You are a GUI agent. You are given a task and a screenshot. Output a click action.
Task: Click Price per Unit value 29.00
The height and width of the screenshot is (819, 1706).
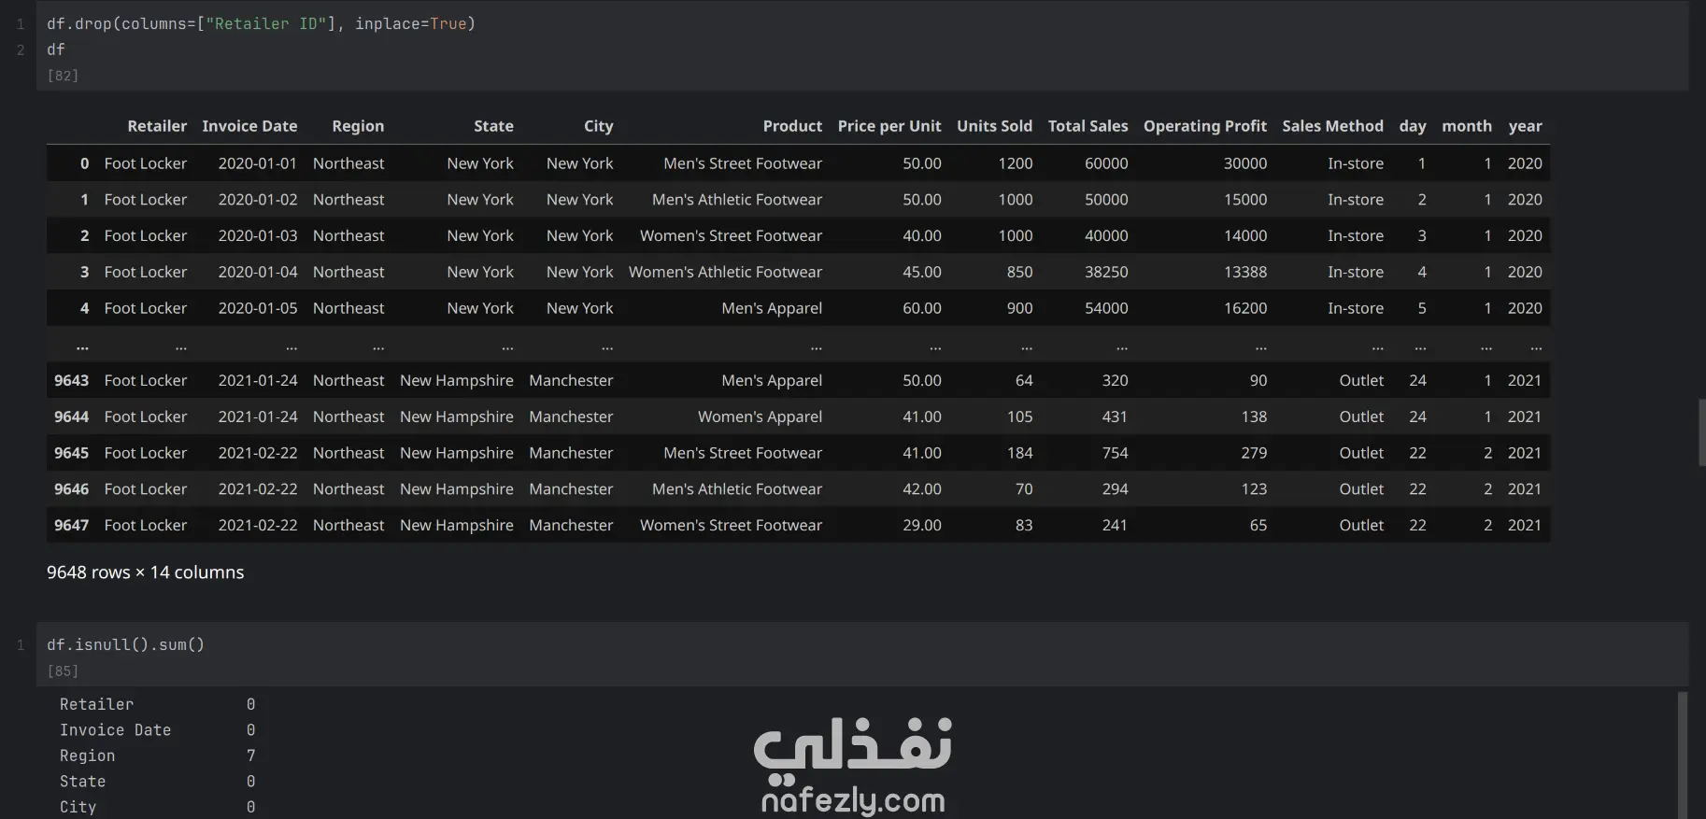(x=922, y=525)
